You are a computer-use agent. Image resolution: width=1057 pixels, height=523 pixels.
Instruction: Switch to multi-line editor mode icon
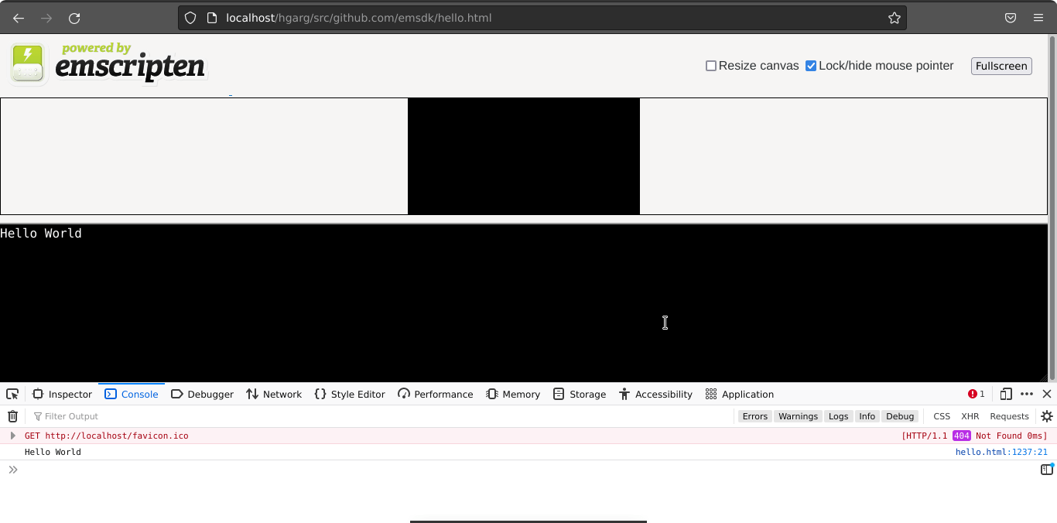click(x=1046, y=470)
